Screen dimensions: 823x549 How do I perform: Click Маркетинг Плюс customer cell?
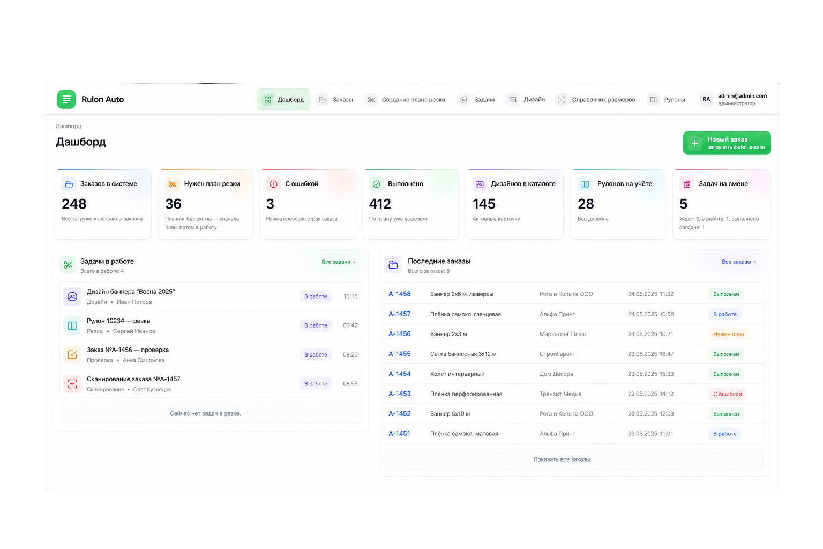pos(563,334)
